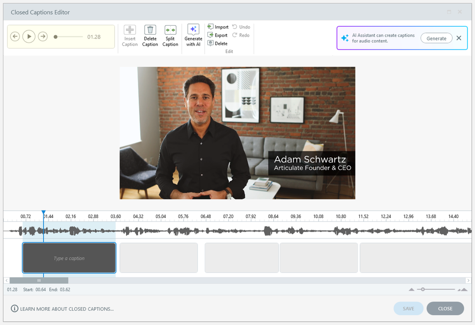Open Generate with AI tool
475x325 pixels.
click(193, 30)
